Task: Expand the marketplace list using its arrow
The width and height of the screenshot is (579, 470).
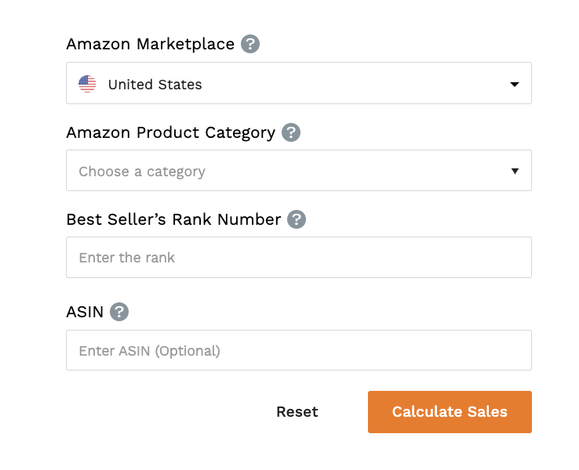Action: (x=515, y=85)
